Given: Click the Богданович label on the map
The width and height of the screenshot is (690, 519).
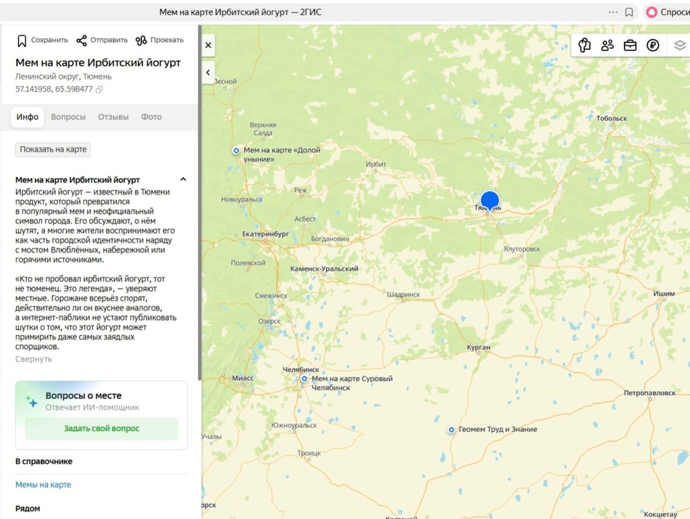Looking at the screenshot, I should coord(330,238).
